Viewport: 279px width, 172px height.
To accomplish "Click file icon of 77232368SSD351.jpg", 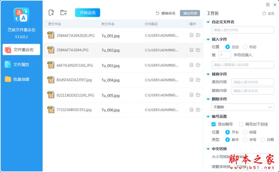I will pyautogui.click(x=51, y=109).
